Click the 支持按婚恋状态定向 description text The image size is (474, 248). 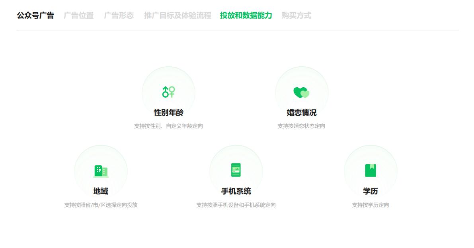point(302,125)
